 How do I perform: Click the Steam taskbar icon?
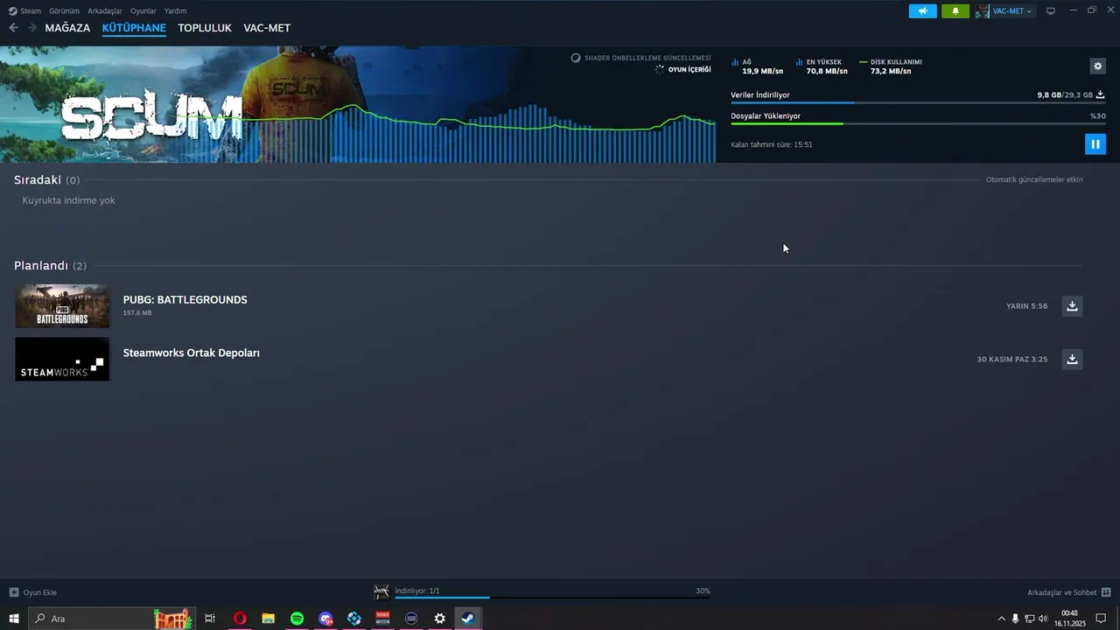[x=468, y=619]
